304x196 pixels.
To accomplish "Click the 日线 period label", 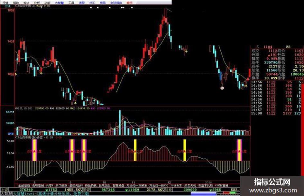I will tap(8, 6).
